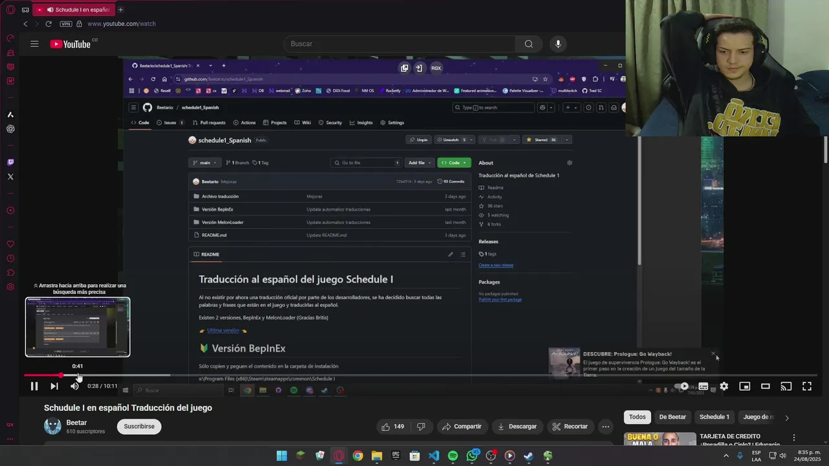829x466 pixels.
Task: Download video with Descargar button
Action: point(517,427)
